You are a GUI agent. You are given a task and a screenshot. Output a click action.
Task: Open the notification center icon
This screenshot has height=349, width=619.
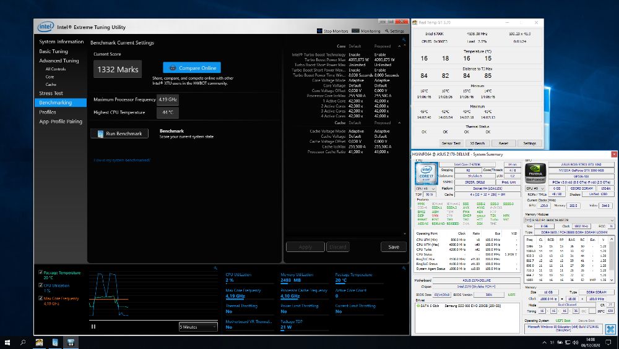(608, 342)
